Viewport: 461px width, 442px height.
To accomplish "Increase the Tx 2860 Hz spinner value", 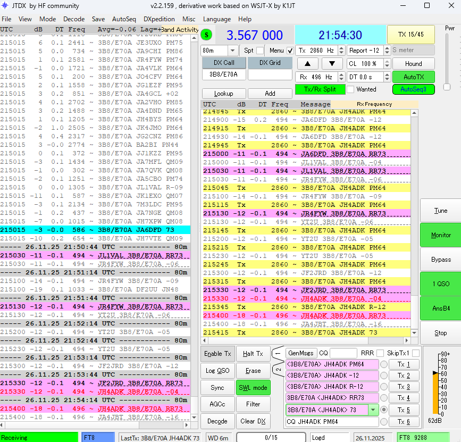I will coord(341,48).
